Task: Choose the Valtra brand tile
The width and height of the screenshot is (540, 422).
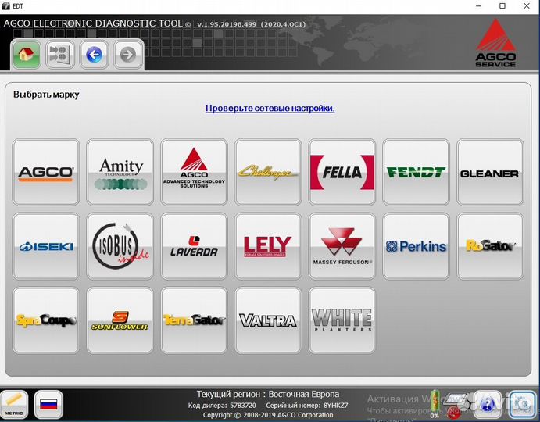Action: tap(268, 320)
